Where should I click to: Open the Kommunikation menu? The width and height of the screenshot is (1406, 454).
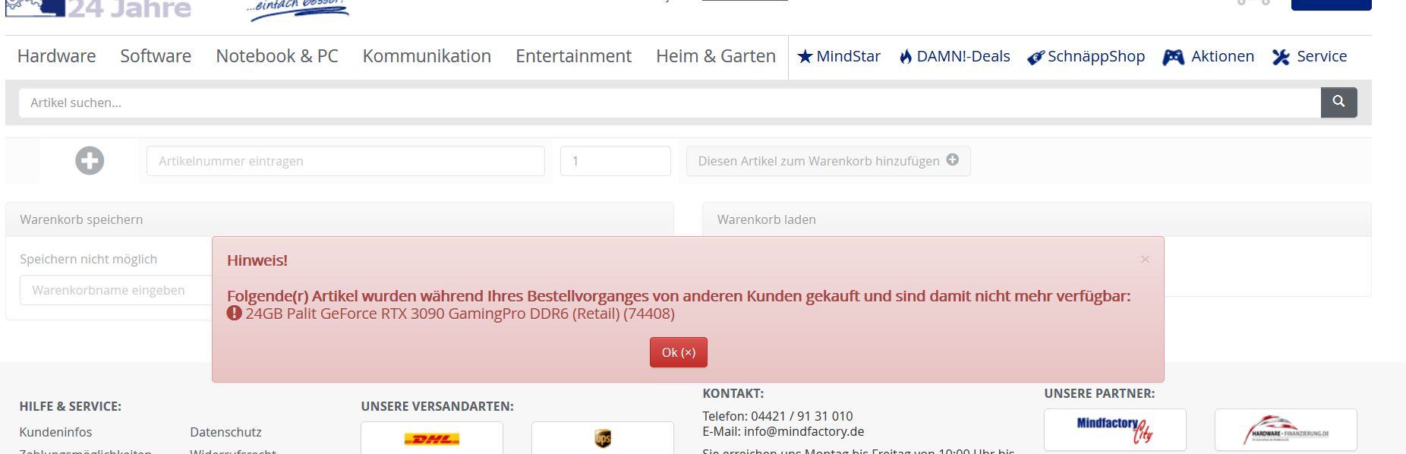427,56
